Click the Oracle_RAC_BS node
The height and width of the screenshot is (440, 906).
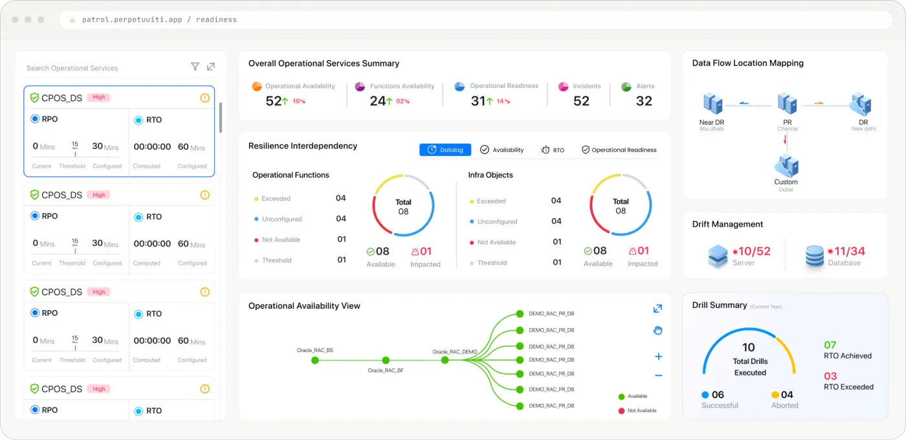click(315, 360)
